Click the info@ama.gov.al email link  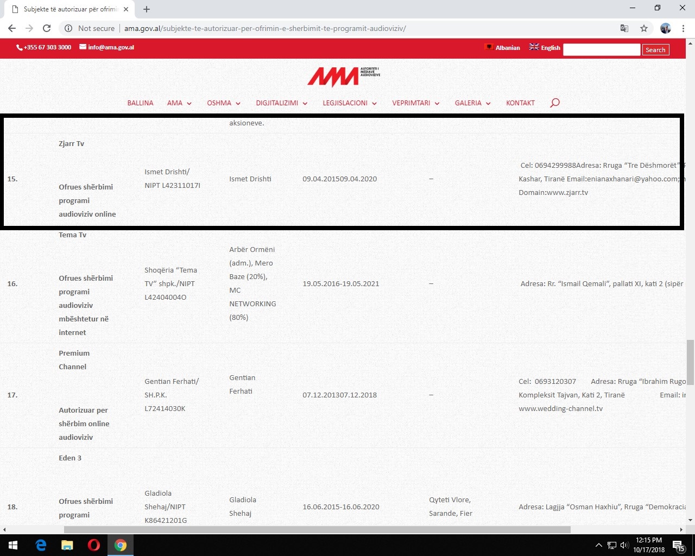click(107, 47)
